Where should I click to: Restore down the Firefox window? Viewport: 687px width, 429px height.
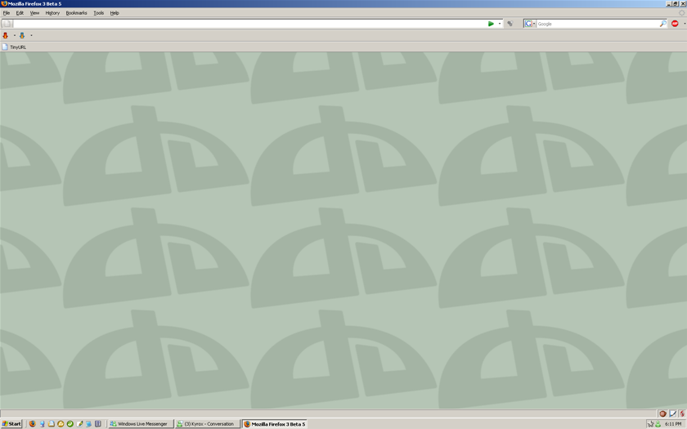pos(676,3)
